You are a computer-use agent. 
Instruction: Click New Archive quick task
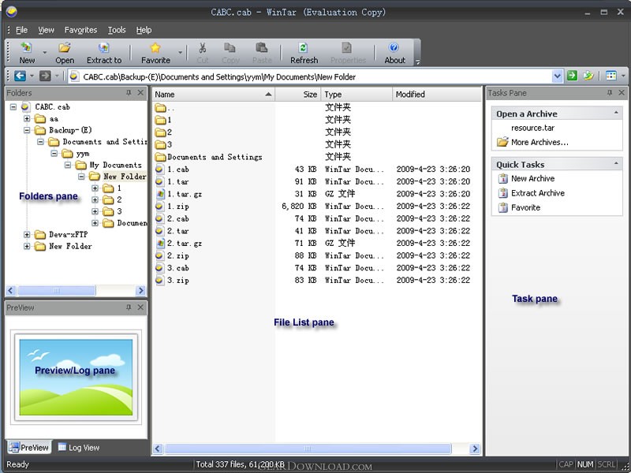coord(532,178)
